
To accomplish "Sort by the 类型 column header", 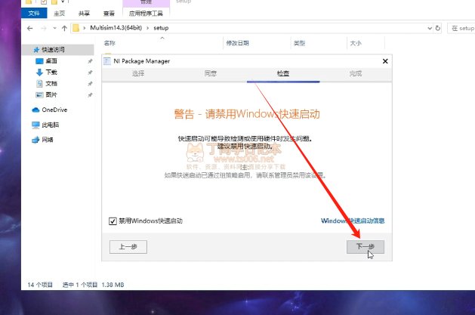I will coord(299,43).
